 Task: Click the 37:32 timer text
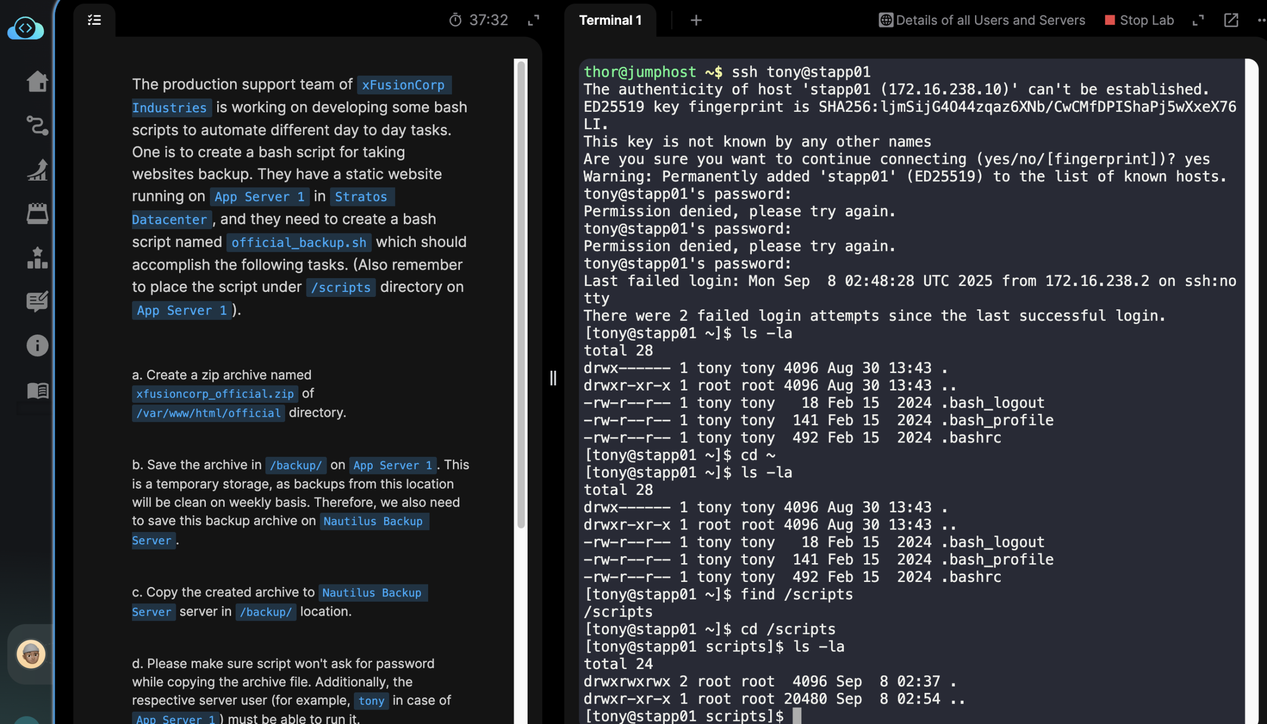488,20
